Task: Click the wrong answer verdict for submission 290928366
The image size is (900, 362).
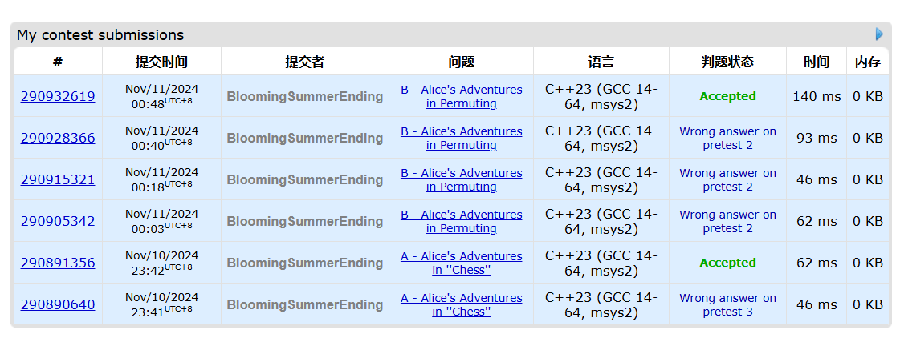Action: tap(727, 139)
